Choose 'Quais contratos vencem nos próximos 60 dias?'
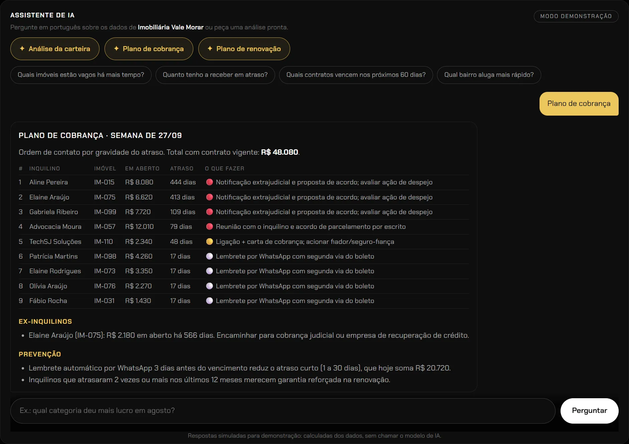Viewport: 629px width, 444px height. click(356, 75)
